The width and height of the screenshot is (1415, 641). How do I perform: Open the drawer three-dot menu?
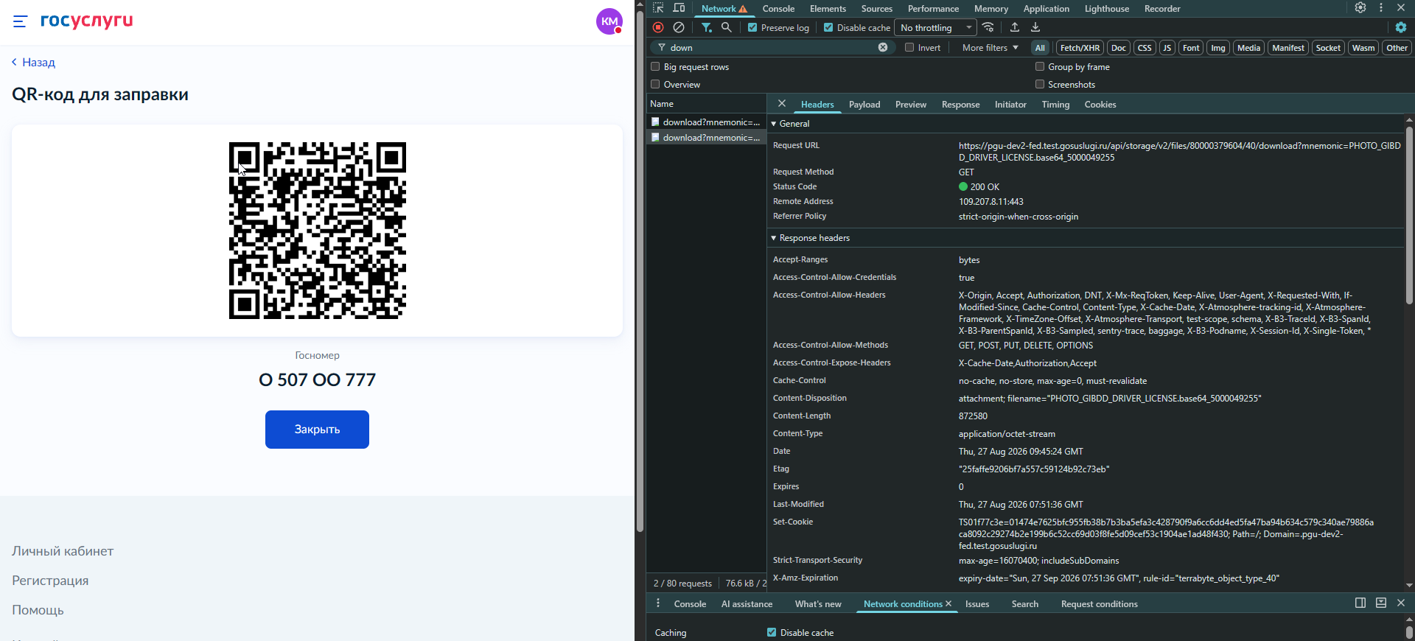pos(658,603)
